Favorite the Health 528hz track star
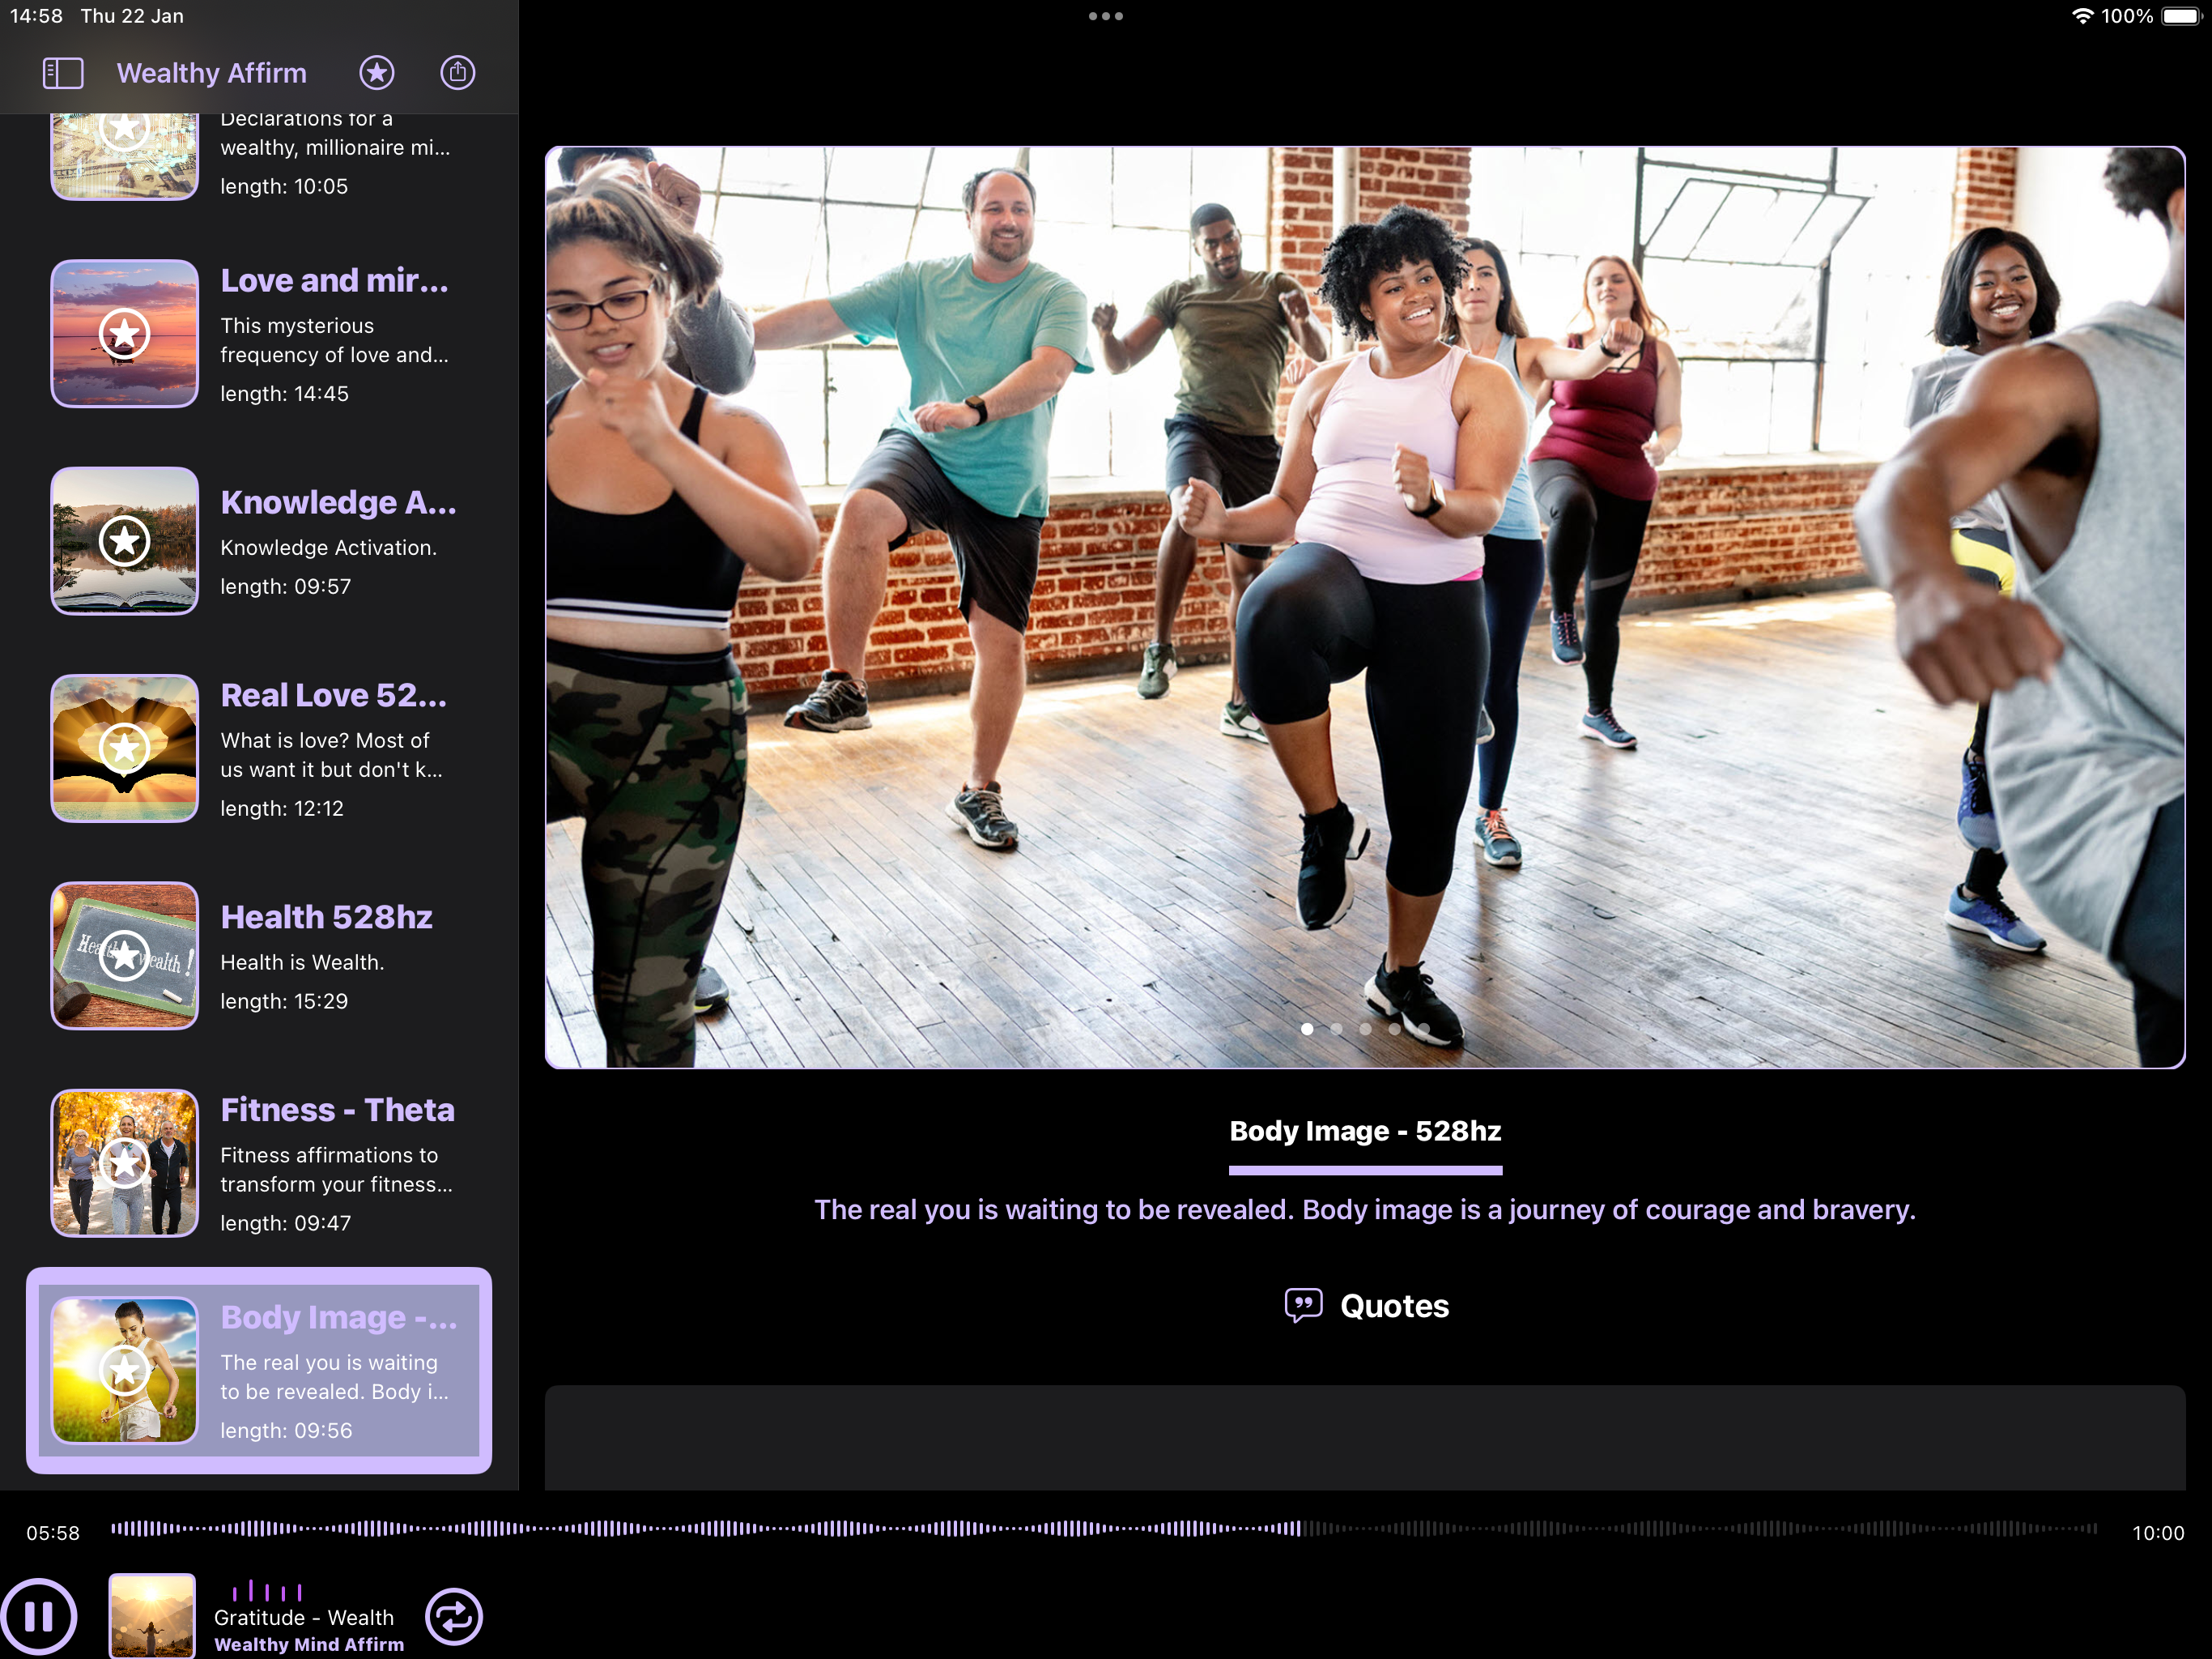Screen dimensions: 2212x1659 (x=125, y=956)
